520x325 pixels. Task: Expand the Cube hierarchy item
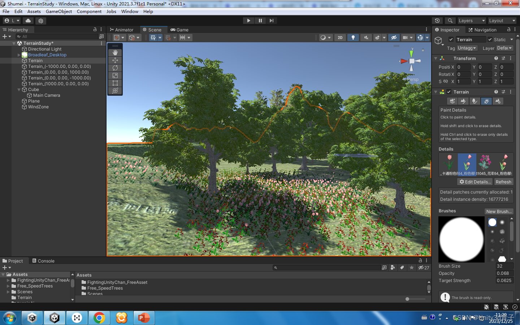pyautogui.click(x=18, y=90)
